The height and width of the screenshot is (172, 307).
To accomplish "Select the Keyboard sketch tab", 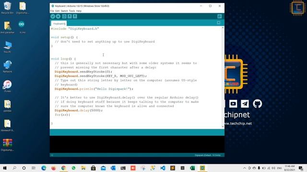I will pos(59,23).
